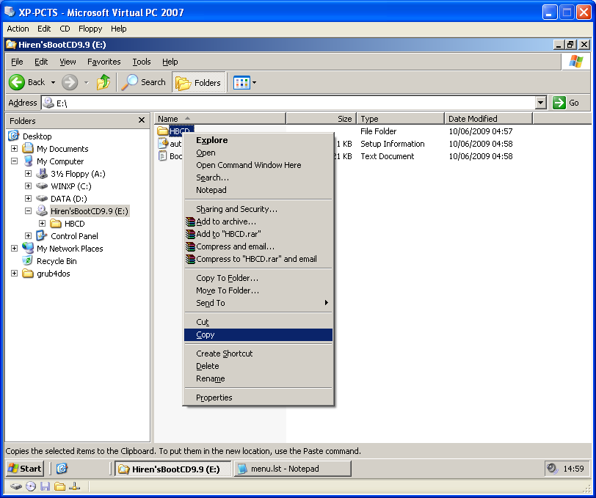Select My Network Places icon
The height and width of the screenshot is (498, 596).
[x=28, y=248]
